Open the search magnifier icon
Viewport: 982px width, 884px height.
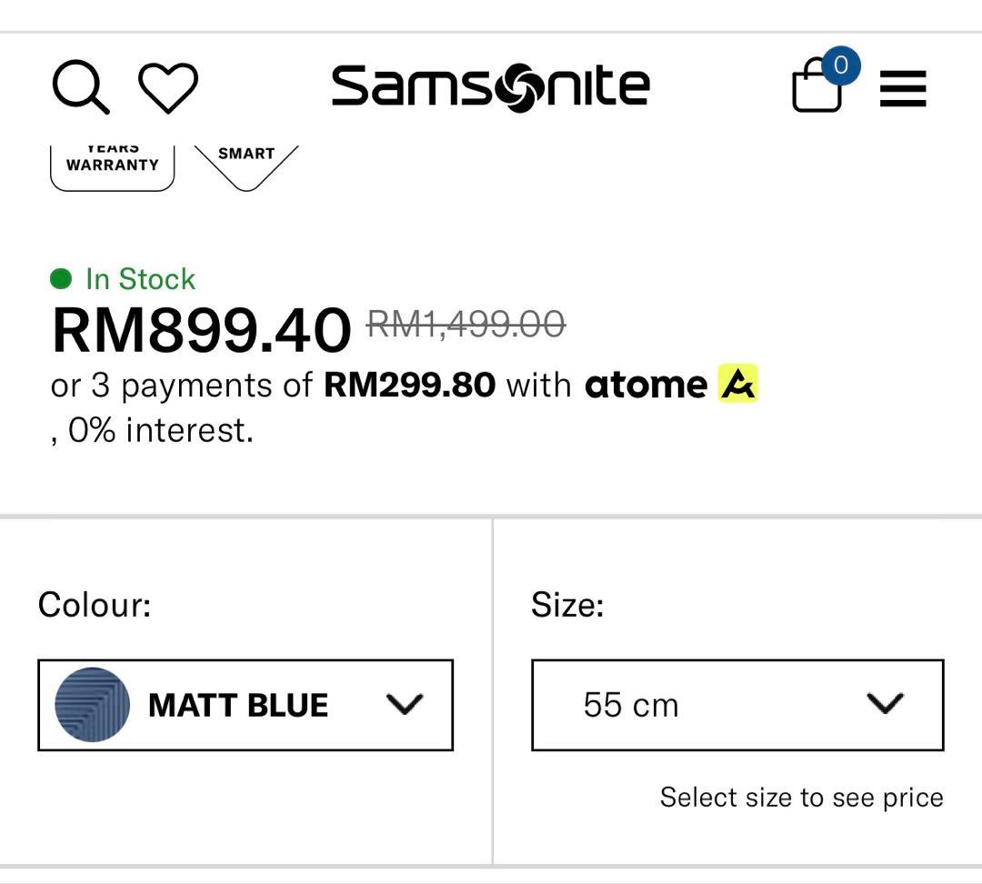pyautogui.click(x=81, y=87)
